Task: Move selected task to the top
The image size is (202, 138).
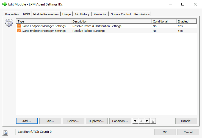Action: [147, 121]
